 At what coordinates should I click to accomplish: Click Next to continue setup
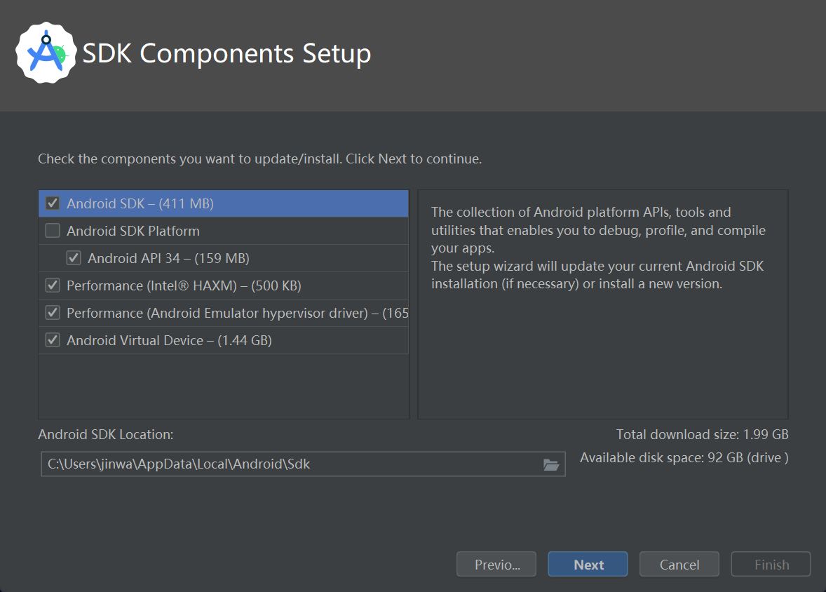(588, 564)
